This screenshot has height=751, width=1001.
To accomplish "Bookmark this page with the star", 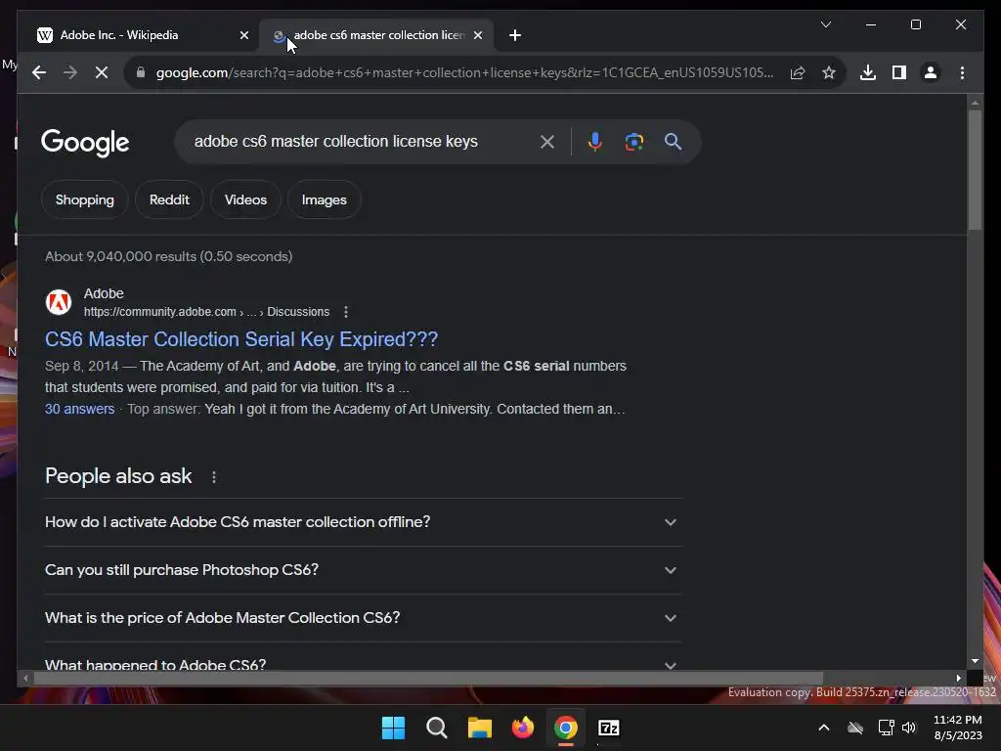I will 829,72.
